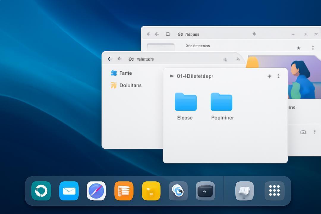Open the dark wallet dock icon

pos(205,191)
